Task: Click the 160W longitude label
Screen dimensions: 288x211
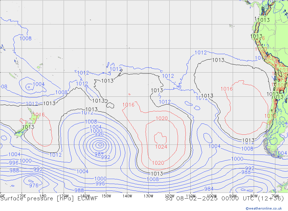Action: point(85,196)
